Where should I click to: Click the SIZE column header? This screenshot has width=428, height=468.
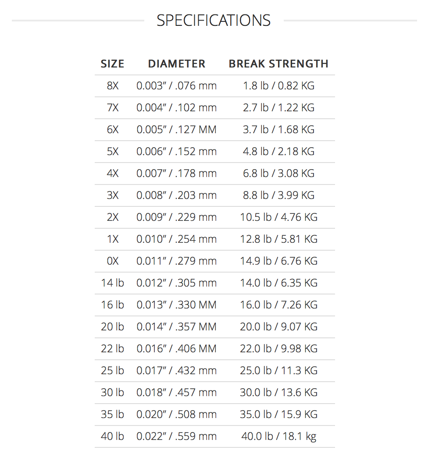112,64
